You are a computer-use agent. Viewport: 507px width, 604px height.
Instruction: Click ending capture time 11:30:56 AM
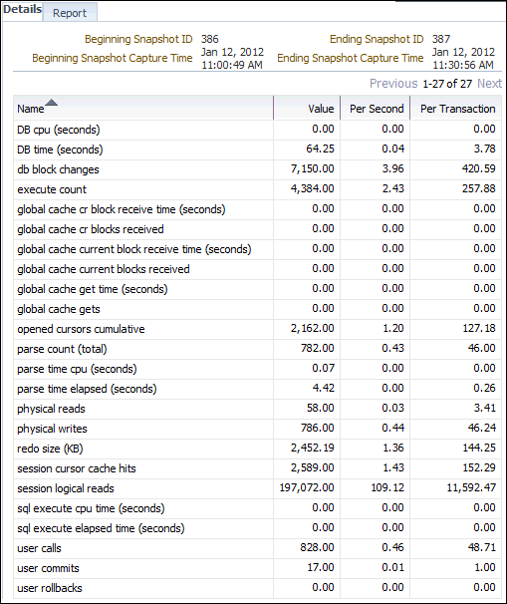pyautogui.click(x=463, y=65)
